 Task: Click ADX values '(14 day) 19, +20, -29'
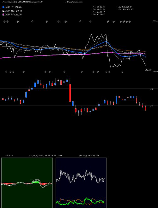coord(89,156)
